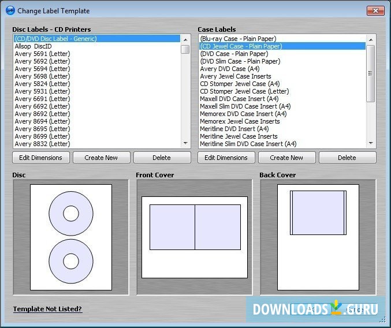Pick Avery 5824 (Letter)
This screenshot has height=328, width=391.
click(97, 84)
